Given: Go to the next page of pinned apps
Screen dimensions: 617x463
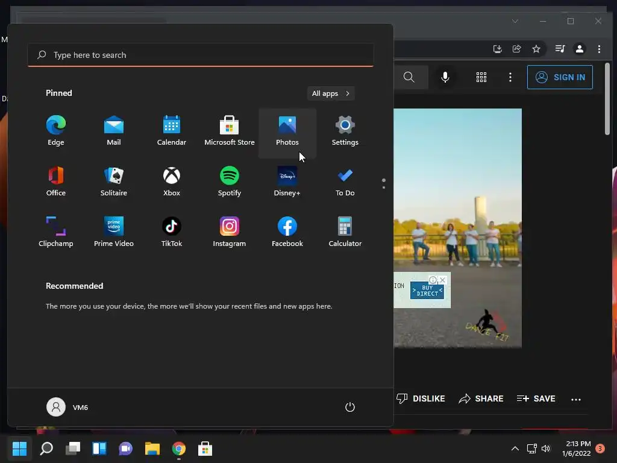Looking at the screenshot, I should [384, 187].
